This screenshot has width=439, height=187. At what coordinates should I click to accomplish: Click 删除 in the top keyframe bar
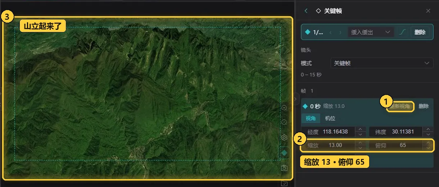click(420, 32)
